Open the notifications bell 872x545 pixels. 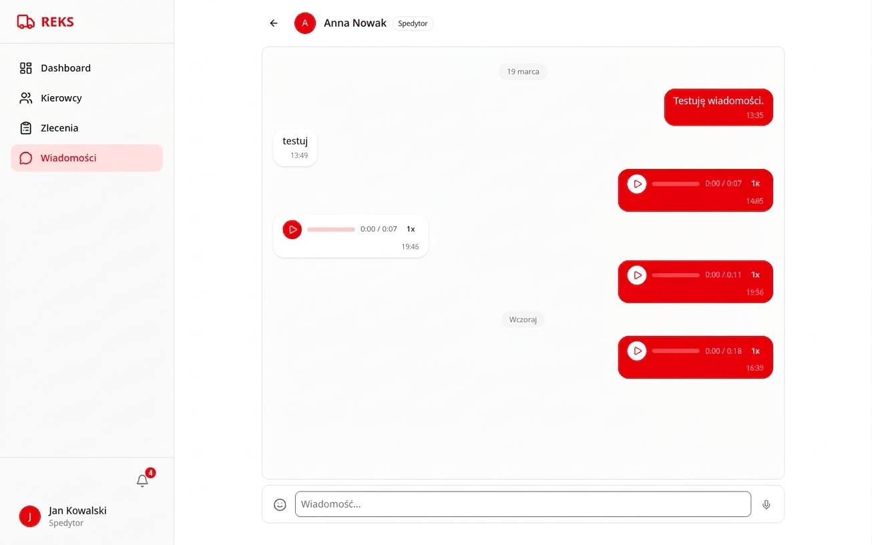pyautogui.click(x=142, y=480)
